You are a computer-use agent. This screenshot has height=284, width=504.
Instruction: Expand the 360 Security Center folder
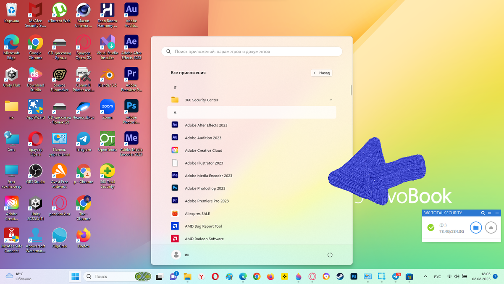pos(252,100)
